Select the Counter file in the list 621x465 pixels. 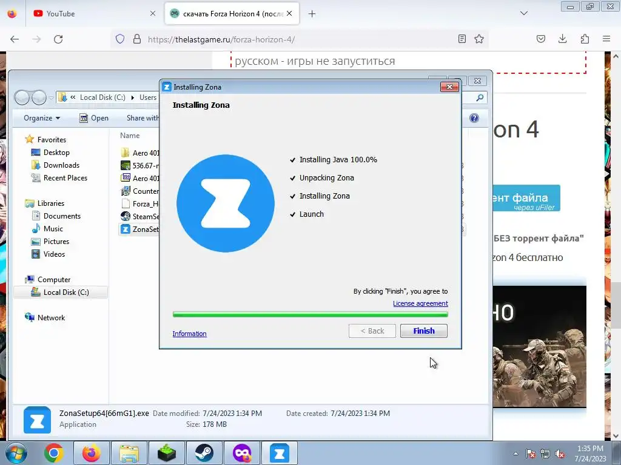point(139,191)
